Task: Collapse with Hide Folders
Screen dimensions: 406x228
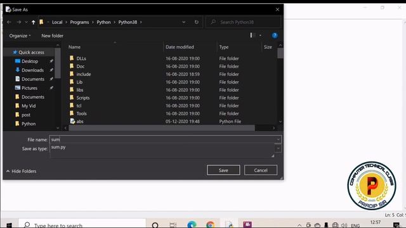Action: pyautogui.click(x=21, y=171)
